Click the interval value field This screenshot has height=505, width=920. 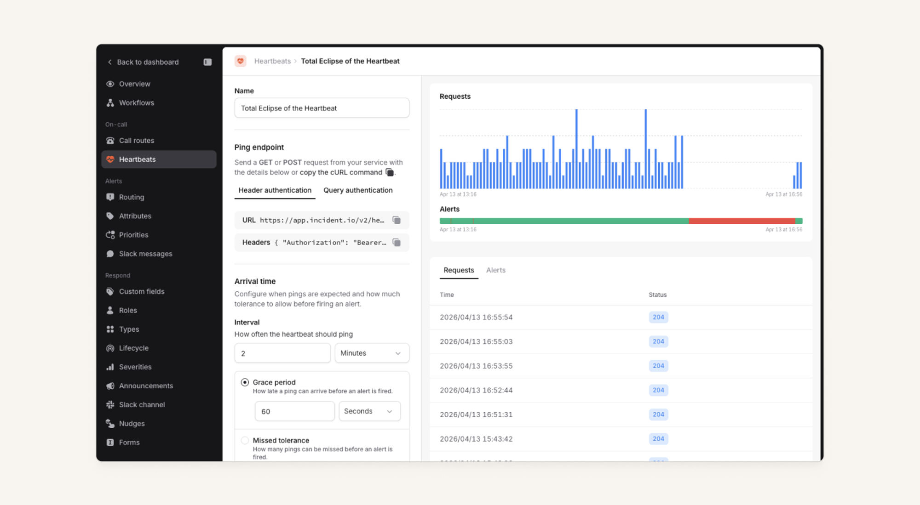pos(282,353)
